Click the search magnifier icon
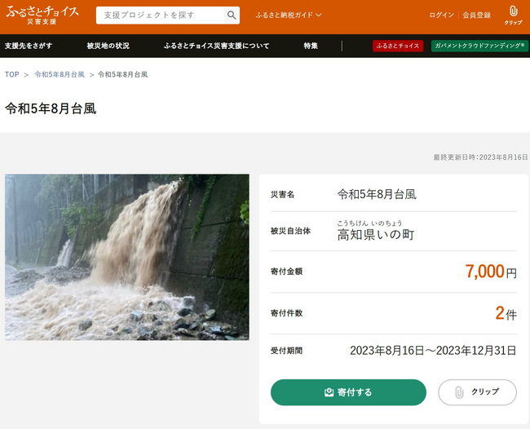Viewport: 530px width, 429px height. tap(232, 15)
